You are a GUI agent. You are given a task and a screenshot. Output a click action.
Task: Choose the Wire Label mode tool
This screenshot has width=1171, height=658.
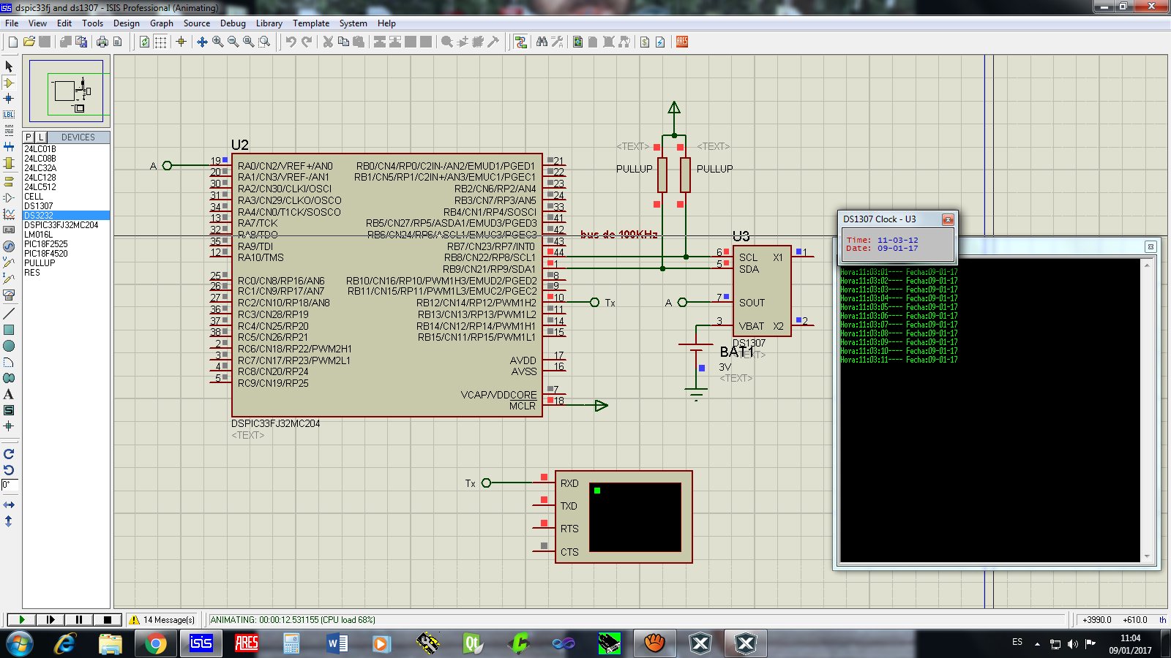tap(9, 114)
